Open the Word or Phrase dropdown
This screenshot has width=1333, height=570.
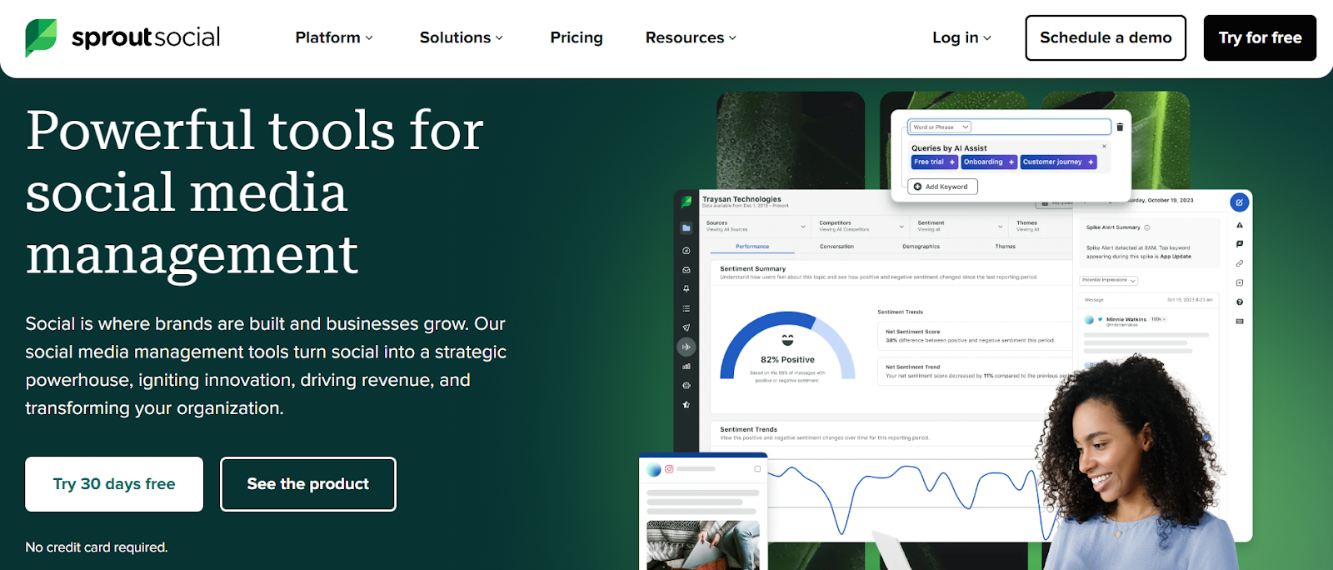tap(941, 127)
